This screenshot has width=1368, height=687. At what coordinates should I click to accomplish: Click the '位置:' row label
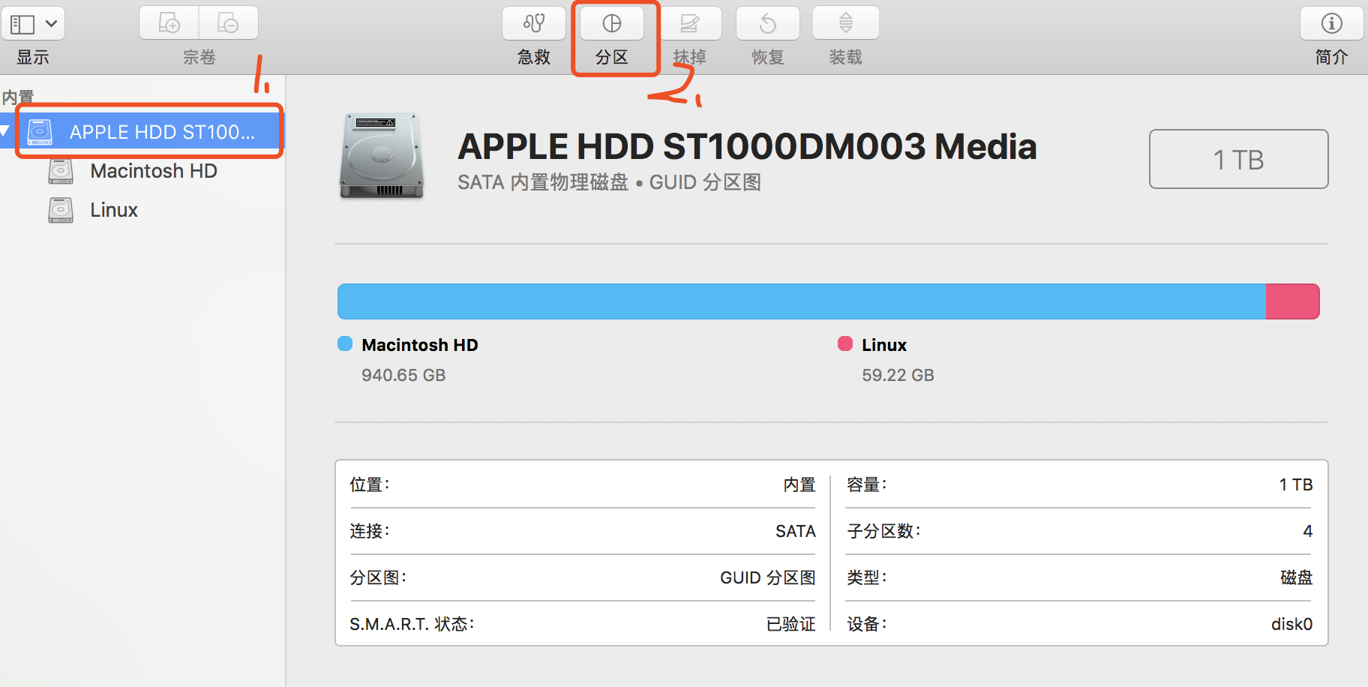[370, 484]
